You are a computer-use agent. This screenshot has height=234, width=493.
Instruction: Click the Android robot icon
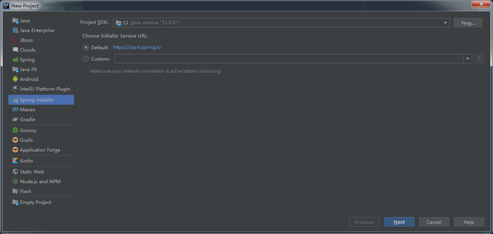click(x=15, y=79)
